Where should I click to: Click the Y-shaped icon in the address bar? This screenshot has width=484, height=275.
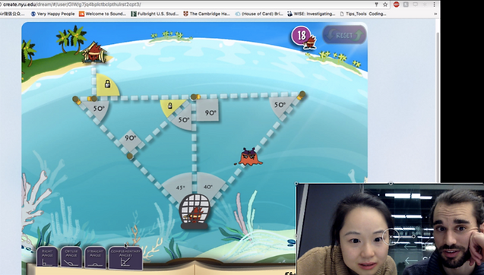(x=376, y=5)
